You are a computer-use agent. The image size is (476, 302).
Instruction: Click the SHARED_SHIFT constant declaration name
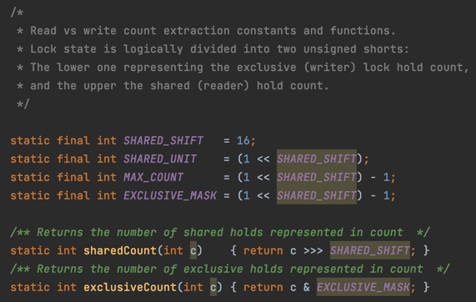point(163,141)
